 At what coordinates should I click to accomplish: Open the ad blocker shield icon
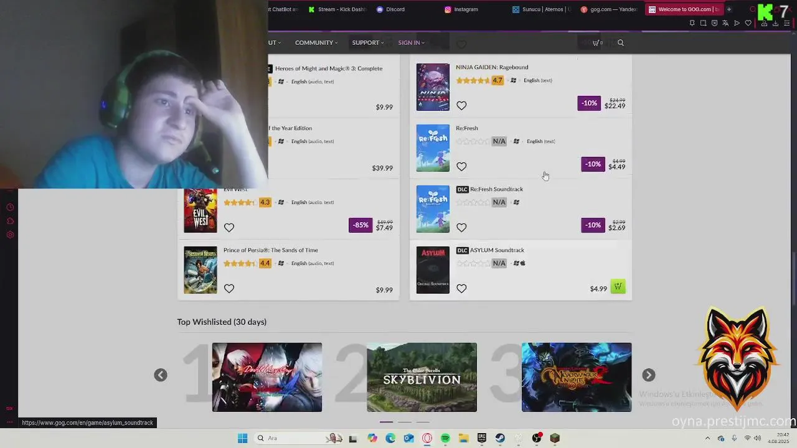click(x=715, y=23)
